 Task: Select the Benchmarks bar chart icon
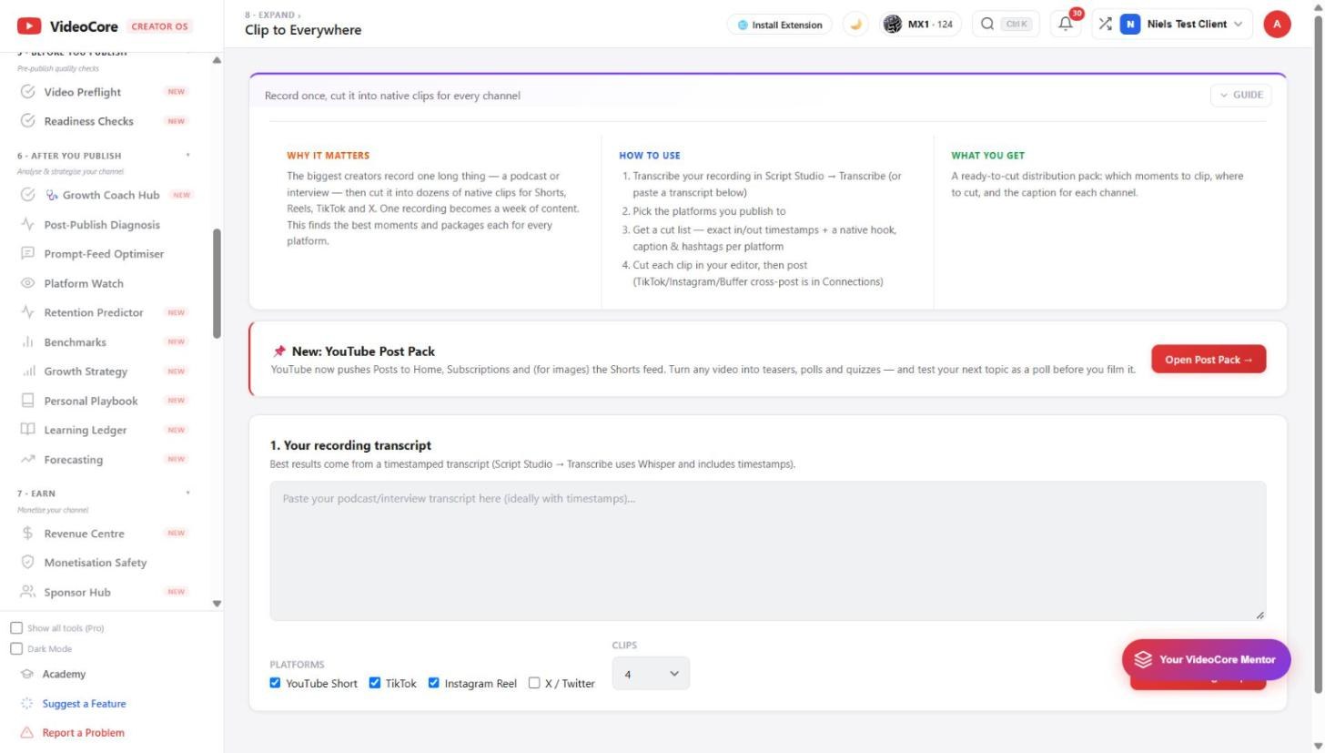27,342
